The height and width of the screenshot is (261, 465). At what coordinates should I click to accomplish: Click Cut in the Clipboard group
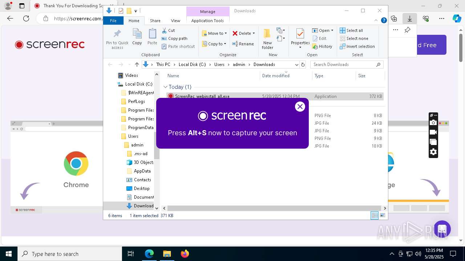pyautogui.click(x=168, y=30)
